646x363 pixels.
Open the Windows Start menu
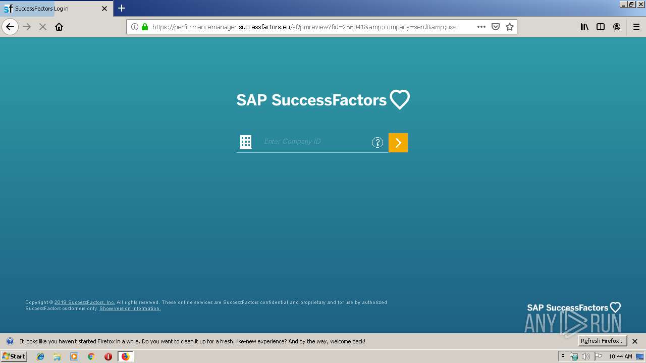pyautogui.click(x=14, y=356)
